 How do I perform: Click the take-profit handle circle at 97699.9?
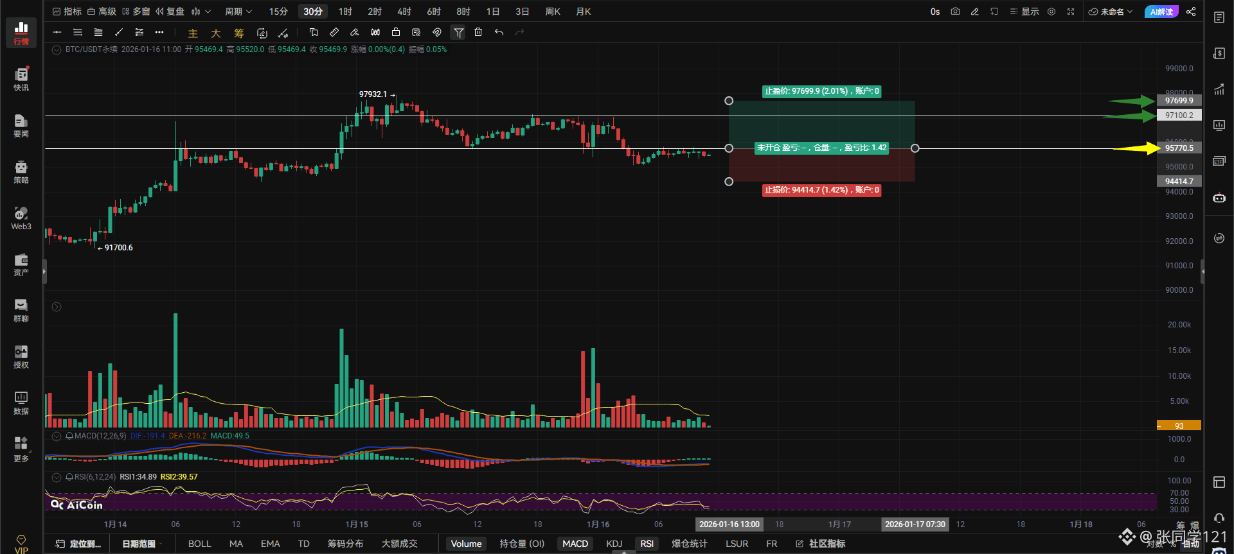729,101
